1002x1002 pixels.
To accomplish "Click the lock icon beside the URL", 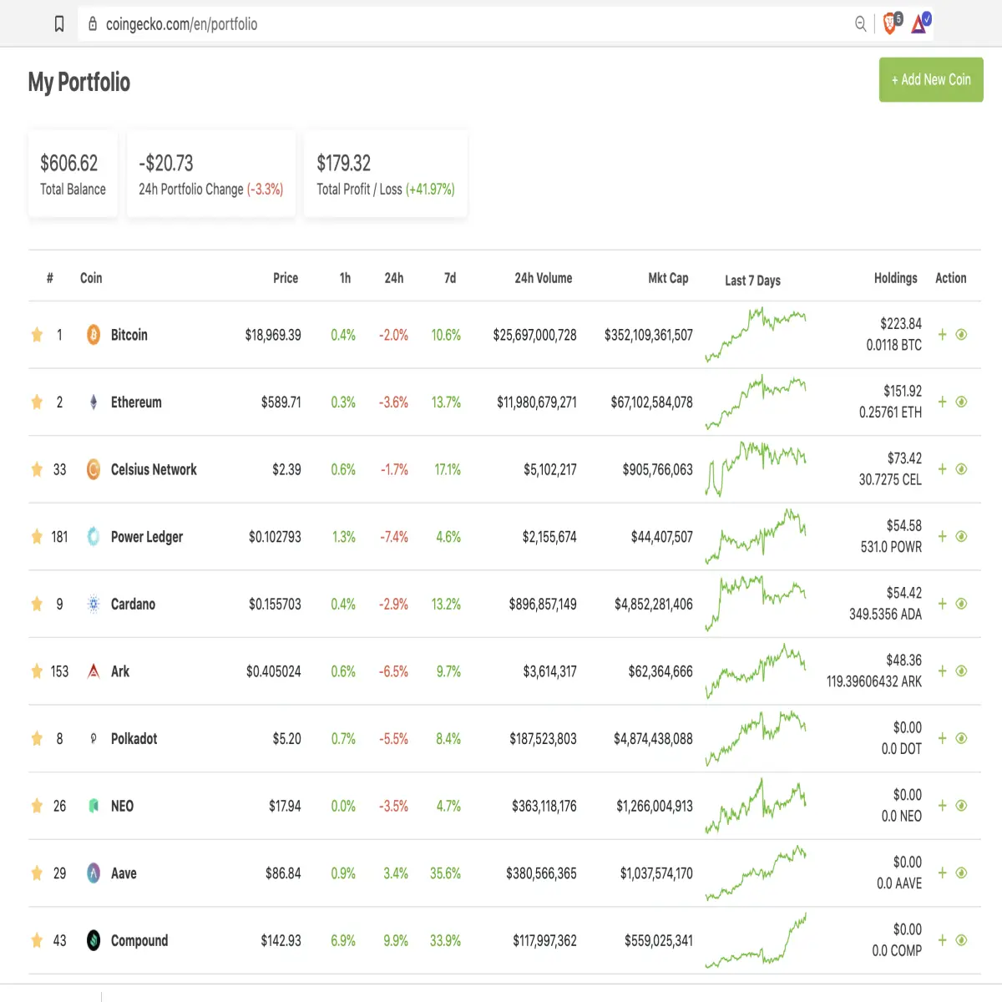I will [93, 24].
